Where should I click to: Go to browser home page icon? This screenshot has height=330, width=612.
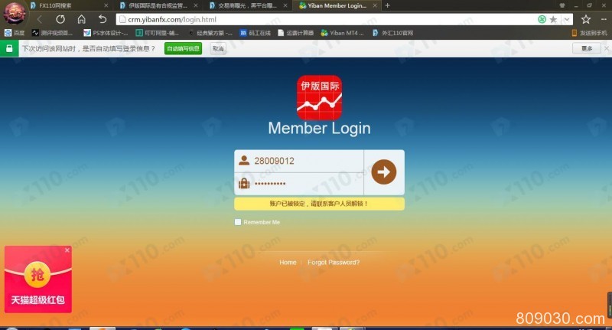81,19
